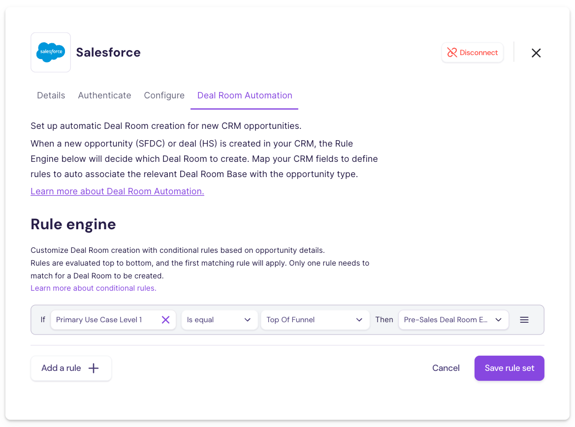Close the Salesforce integration dialog

536,53
